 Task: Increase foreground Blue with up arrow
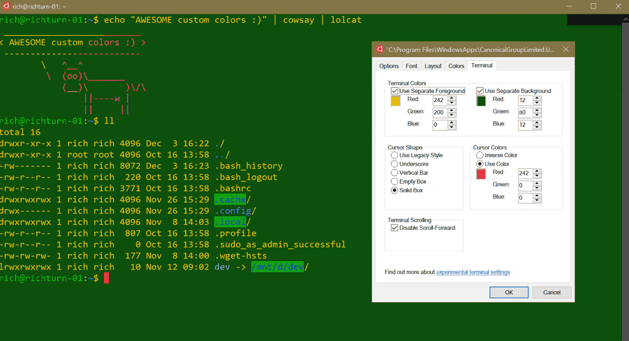452,123
